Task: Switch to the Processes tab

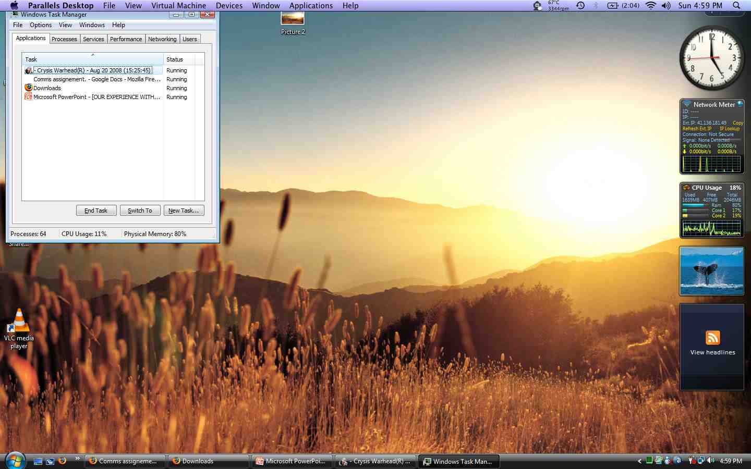Action: [64, 39]
